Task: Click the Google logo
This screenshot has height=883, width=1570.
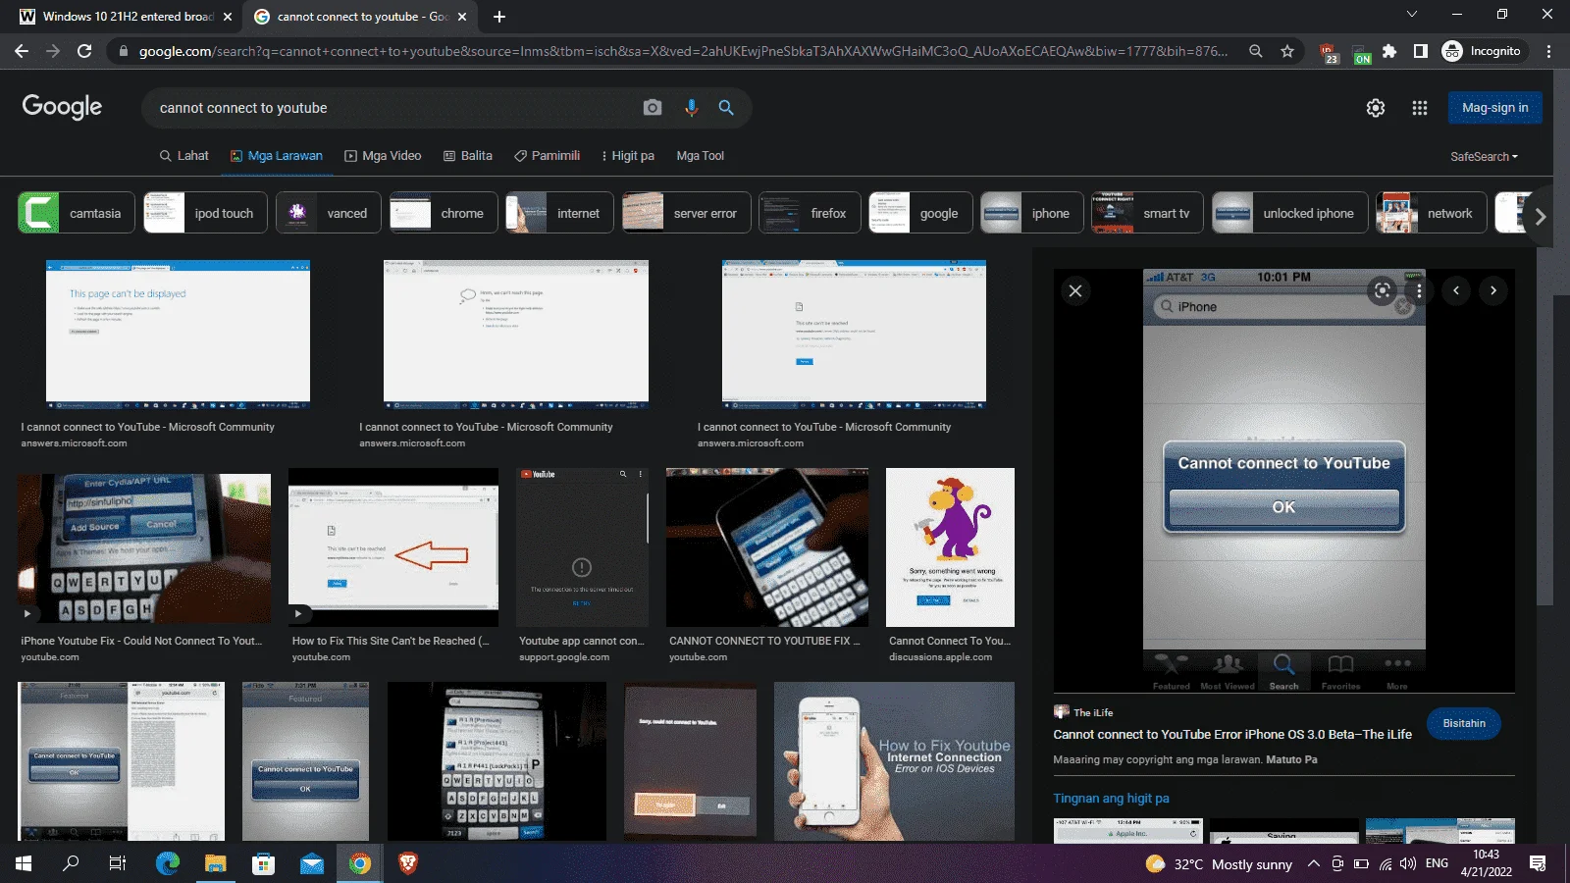Action: (x=62, y=107)
